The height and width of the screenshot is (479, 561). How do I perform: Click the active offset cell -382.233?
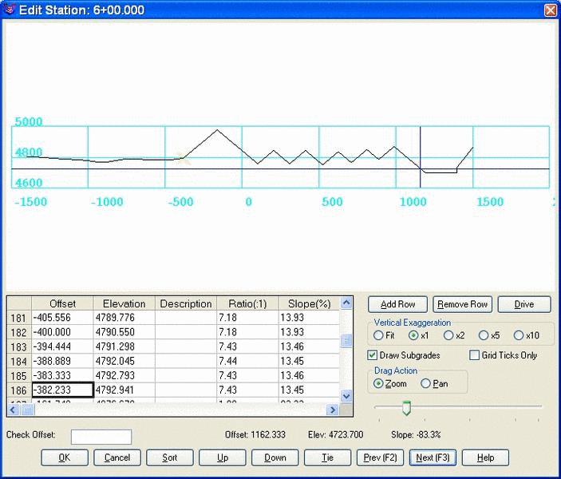[x=62, y=390]
